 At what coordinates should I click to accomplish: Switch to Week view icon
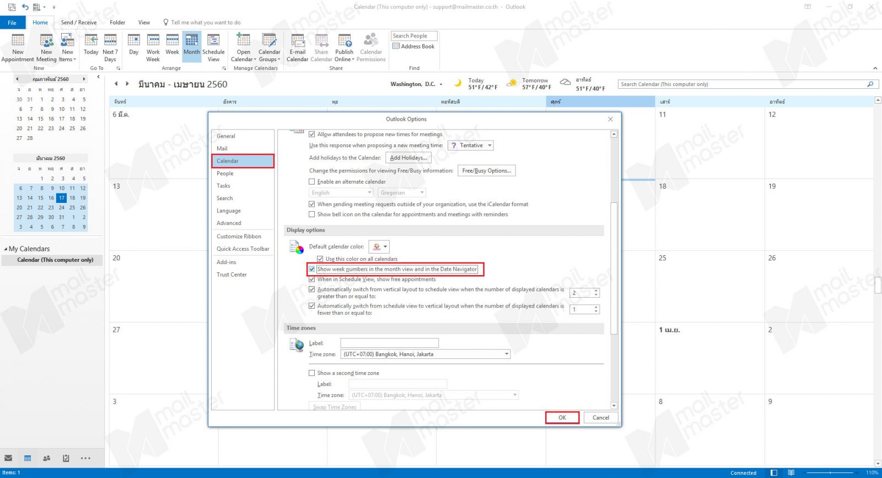click(173, 45)
